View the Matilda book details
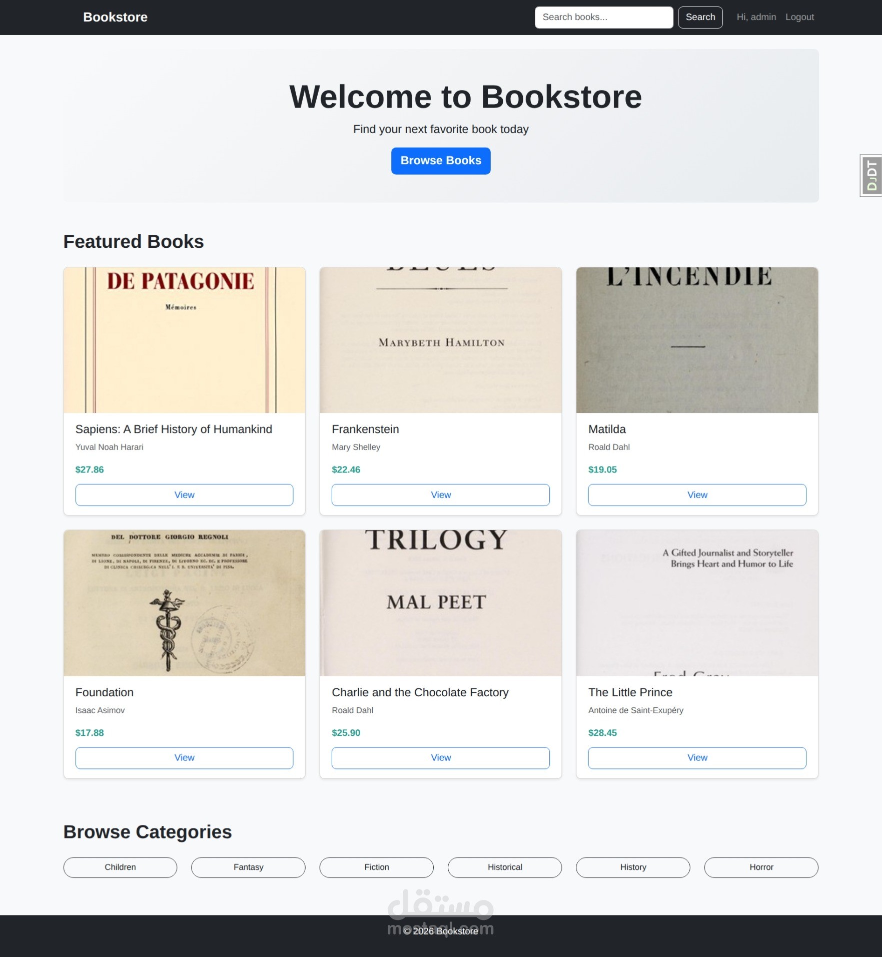The width and height of the screenshot is (882, 957). click(697, 495)
